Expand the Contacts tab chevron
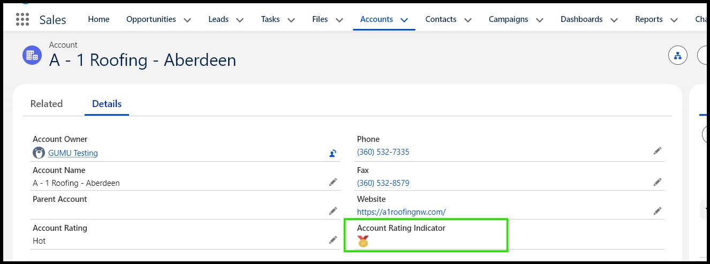 click(x=468, y=20)
